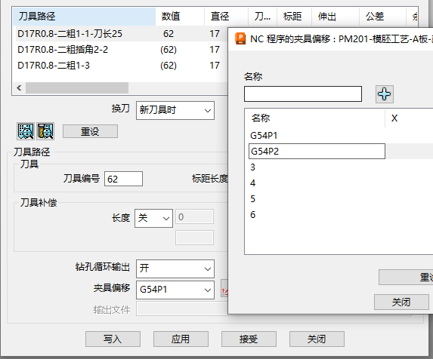Viewport: 433px width, 359px height.
Task: Click the value (62) in the 二粗1-3 row
Action: pos(169,66)
